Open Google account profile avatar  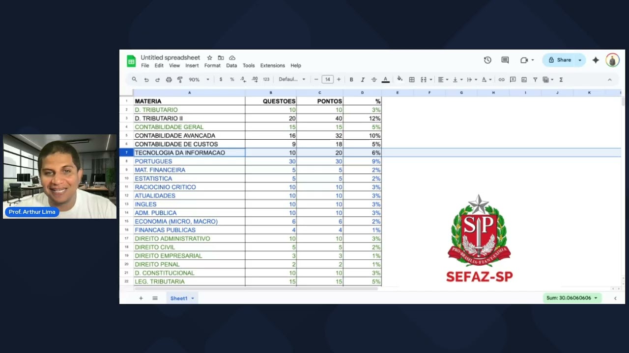click(612, 60)
